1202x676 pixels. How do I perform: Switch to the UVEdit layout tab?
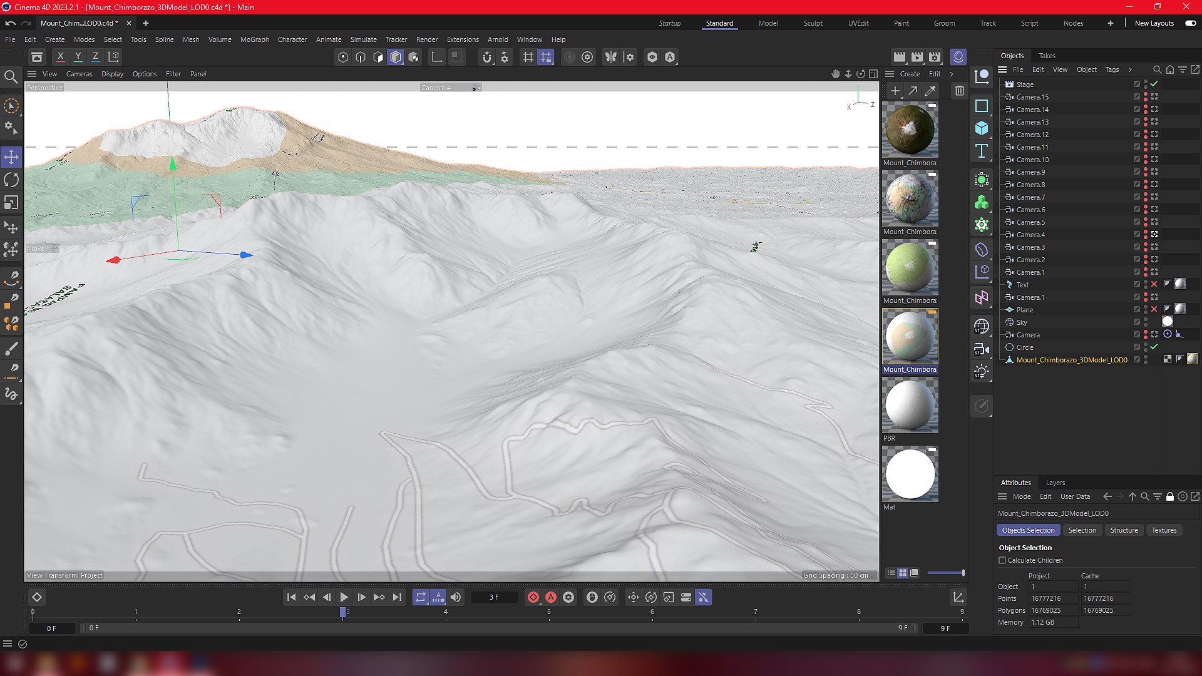pos(858,23)
